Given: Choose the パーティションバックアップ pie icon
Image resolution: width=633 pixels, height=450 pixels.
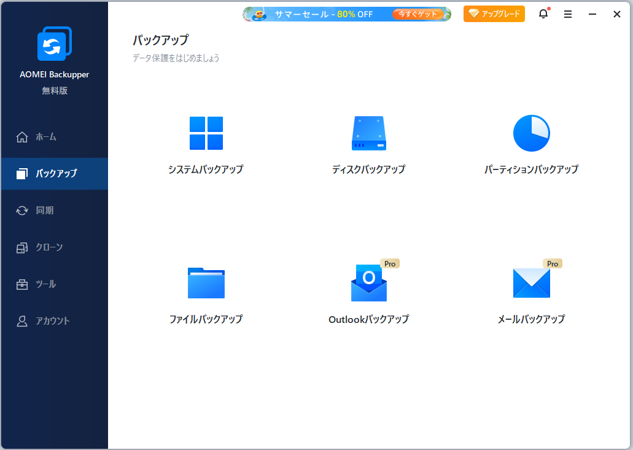Looking at the screenshot, I should click(x=531, y=133).
